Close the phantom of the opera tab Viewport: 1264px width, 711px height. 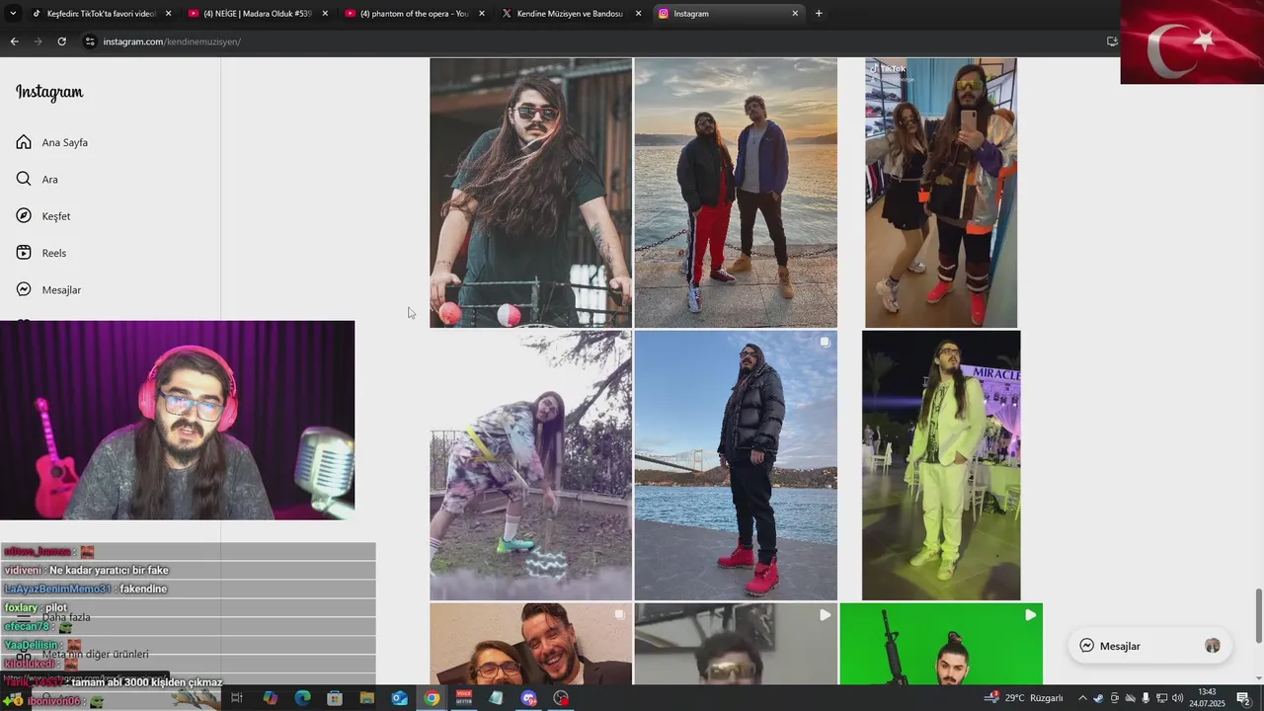(x=482, y=14)
